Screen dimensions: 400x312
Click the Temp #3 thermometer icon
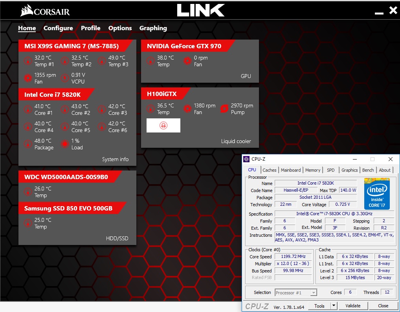[102, 61]
